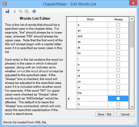Click the scrollbar up arrow in the words grid
The height and width of the screenshot is (127, 139).
click(132, 19)
